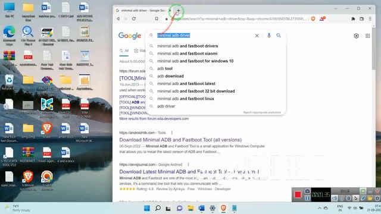Choose suggestion 'adb tool'

pyautogui.click(x=216, y=68)
